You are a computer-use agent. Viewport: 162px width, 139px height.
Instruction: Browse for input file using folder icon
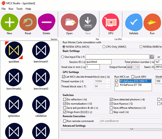152,57
